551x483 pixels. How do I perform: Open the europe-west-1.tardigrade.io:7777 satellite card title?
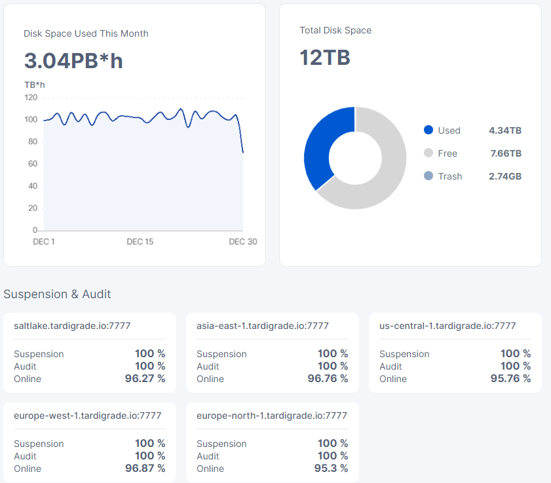[x=87, y=415]
